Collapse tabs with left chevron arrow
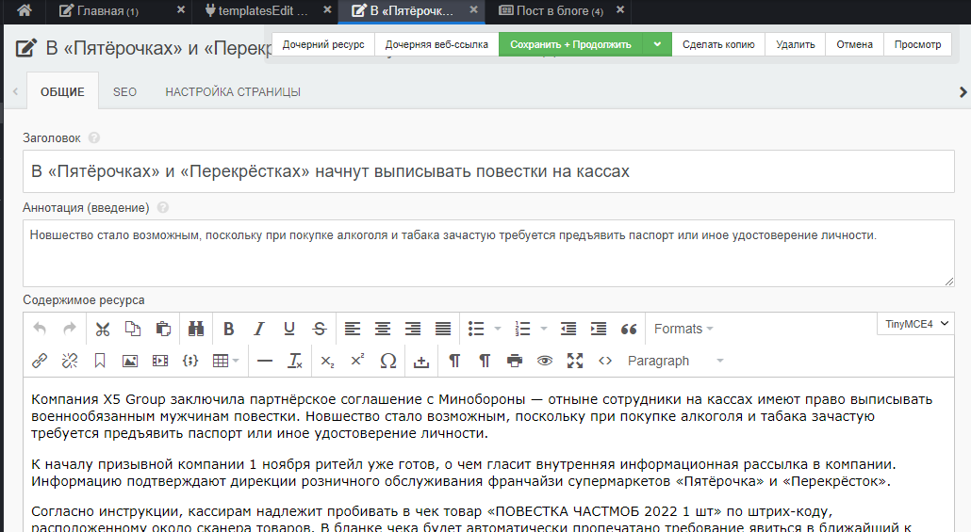The image size is (971, 532). coord(15,91)
